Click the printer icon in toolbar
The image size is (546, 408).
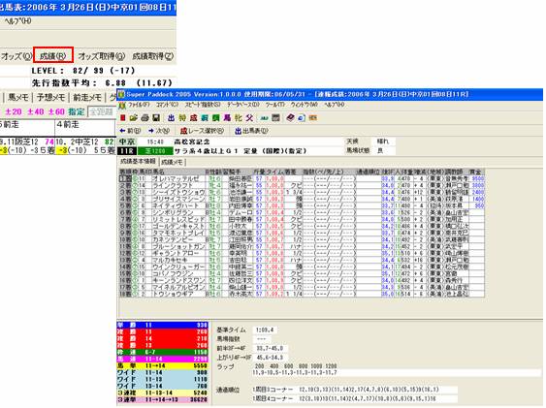pos(145,118)
